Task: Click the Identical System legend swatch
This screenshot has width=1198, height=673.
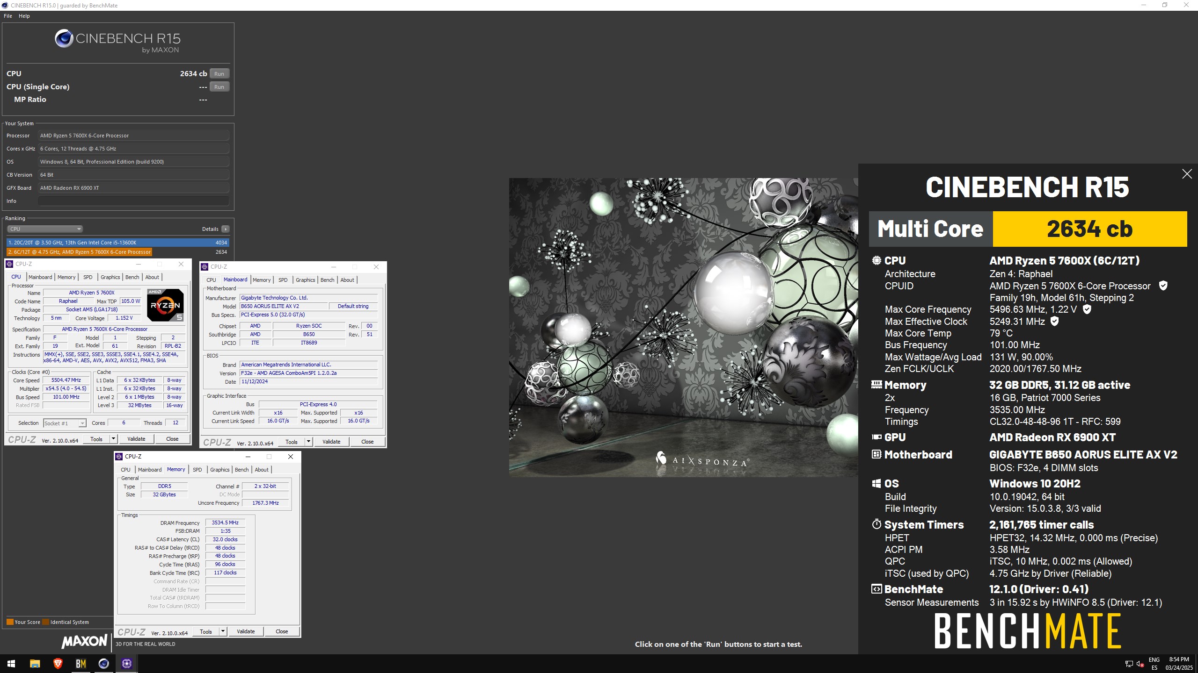Action: tap(45, 622)
